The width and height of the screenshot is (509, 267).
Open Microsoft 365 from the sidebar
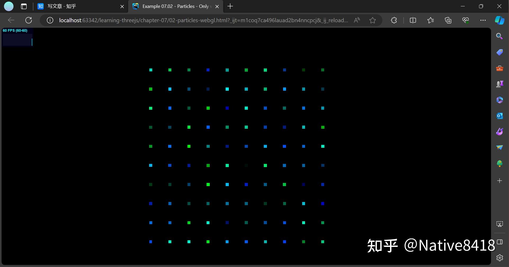click(500, 100)
